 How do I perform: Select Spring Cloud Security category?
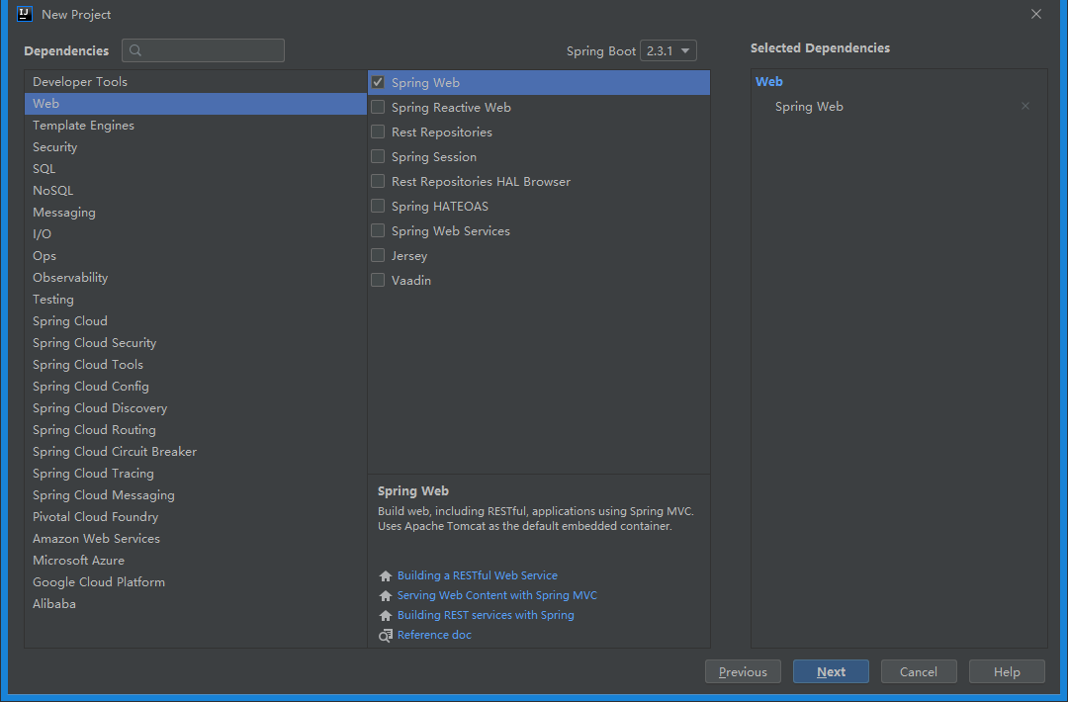(196, 343)
